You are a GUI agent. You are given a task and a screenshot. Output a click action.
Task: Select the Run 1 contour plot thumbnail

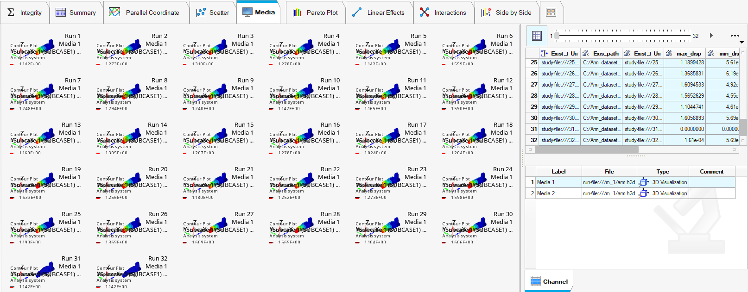tap(45, 50)
